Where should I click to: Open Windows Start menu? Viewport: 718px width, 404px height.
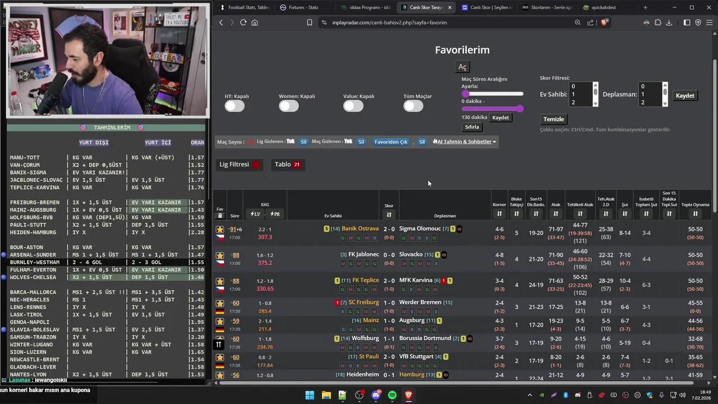pyautogui.click(x=310, y=395)
